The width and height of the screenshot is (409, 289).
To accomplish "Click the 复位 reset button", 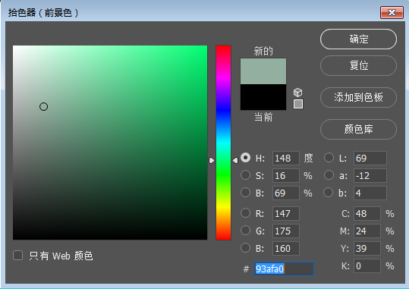I will coord(358,65).
